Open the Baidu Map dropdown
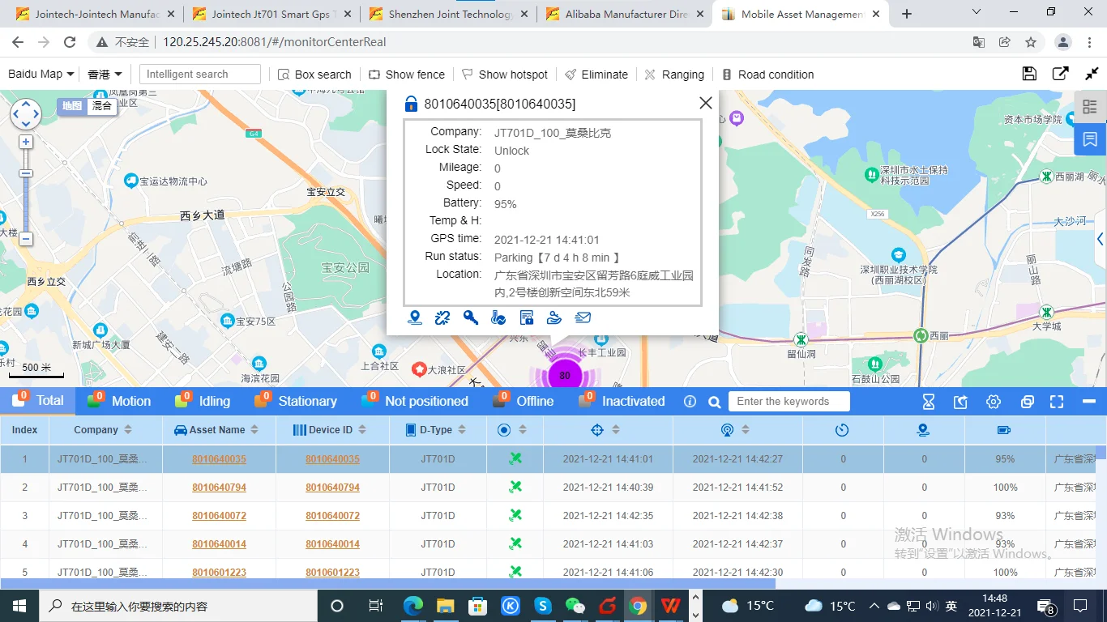The width and height of the screenshot is (1107, 622). 41,74
